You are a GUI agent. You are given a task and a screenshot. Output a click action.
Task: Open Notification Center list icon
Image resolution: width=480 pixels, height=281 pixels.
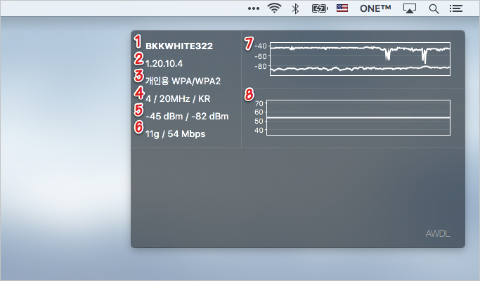point(456,8)
